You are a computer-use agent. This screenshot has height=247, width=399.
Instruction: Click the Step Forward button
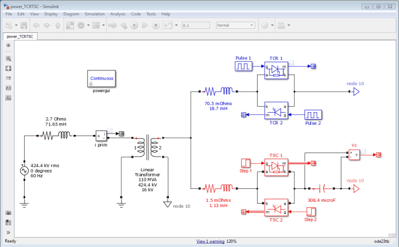[145, 25]
